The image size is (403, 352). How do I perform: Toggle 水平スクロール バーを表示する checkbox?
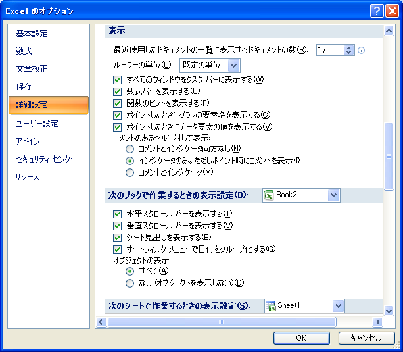click(x=117, y=214)
